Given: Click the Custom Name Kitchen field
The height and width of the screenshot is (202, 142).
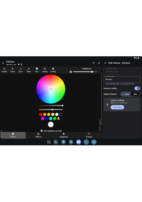Looking at the screenshot, I should click(x=122, y=79).
